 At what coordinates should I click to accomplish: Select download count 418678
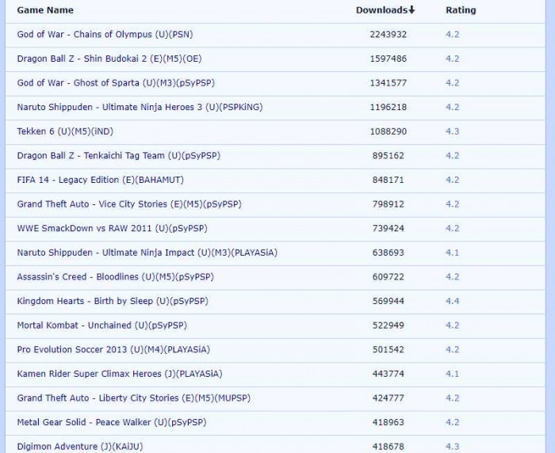tap(388, 447)
